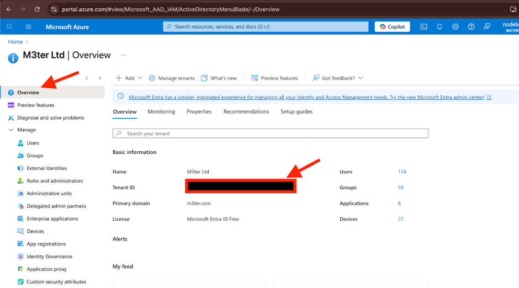Click the Manage tenants button
The image size is (519, 288).
[172, 78]
